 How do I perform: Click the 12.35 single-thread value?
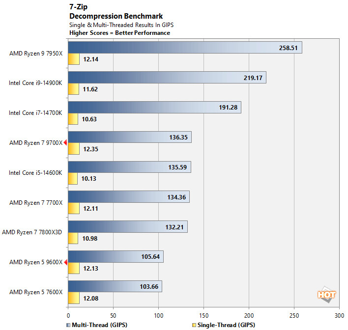tap(91, 149)
